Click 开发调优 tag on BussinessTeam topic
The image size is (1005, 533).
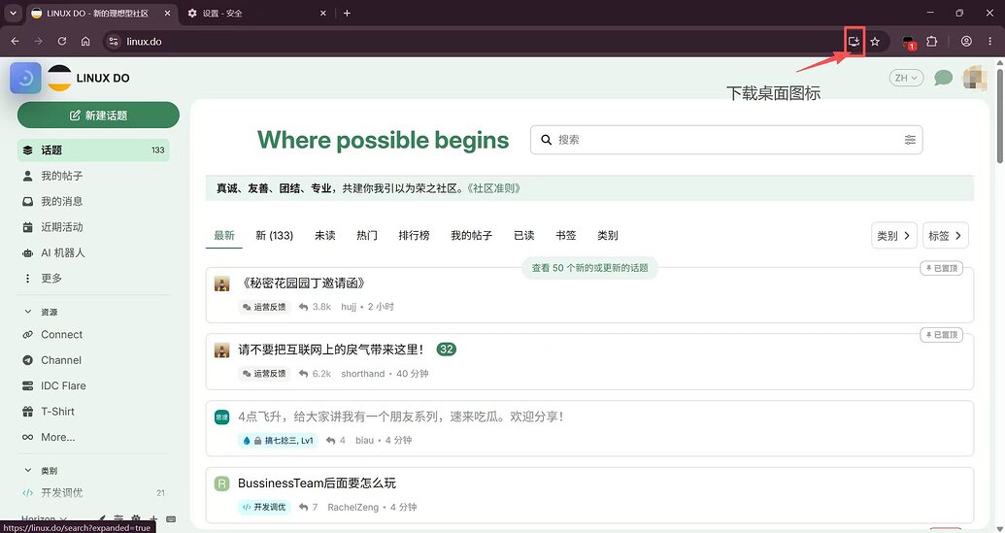[264, 507]
